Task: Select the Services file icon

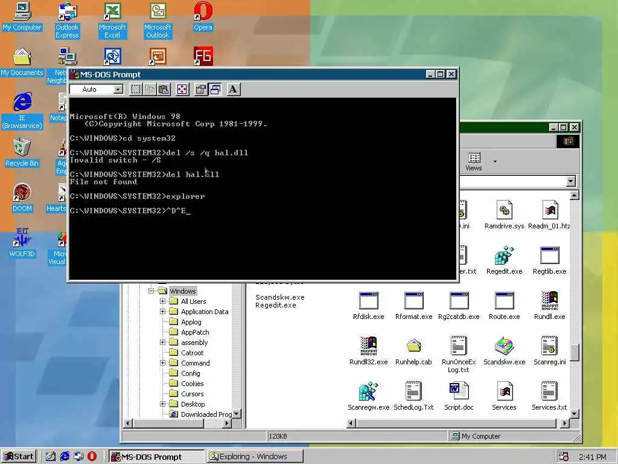Action: 504,396
